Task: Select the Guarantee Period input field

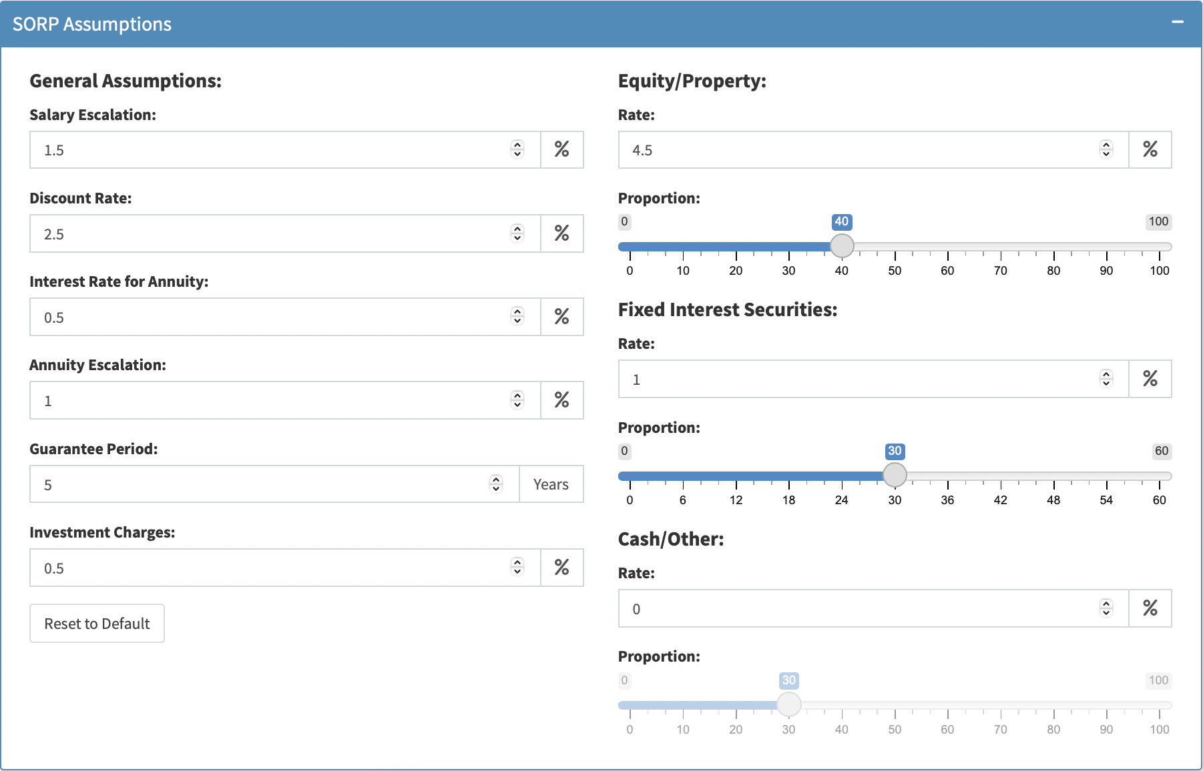Action: [x=260, y=485]
